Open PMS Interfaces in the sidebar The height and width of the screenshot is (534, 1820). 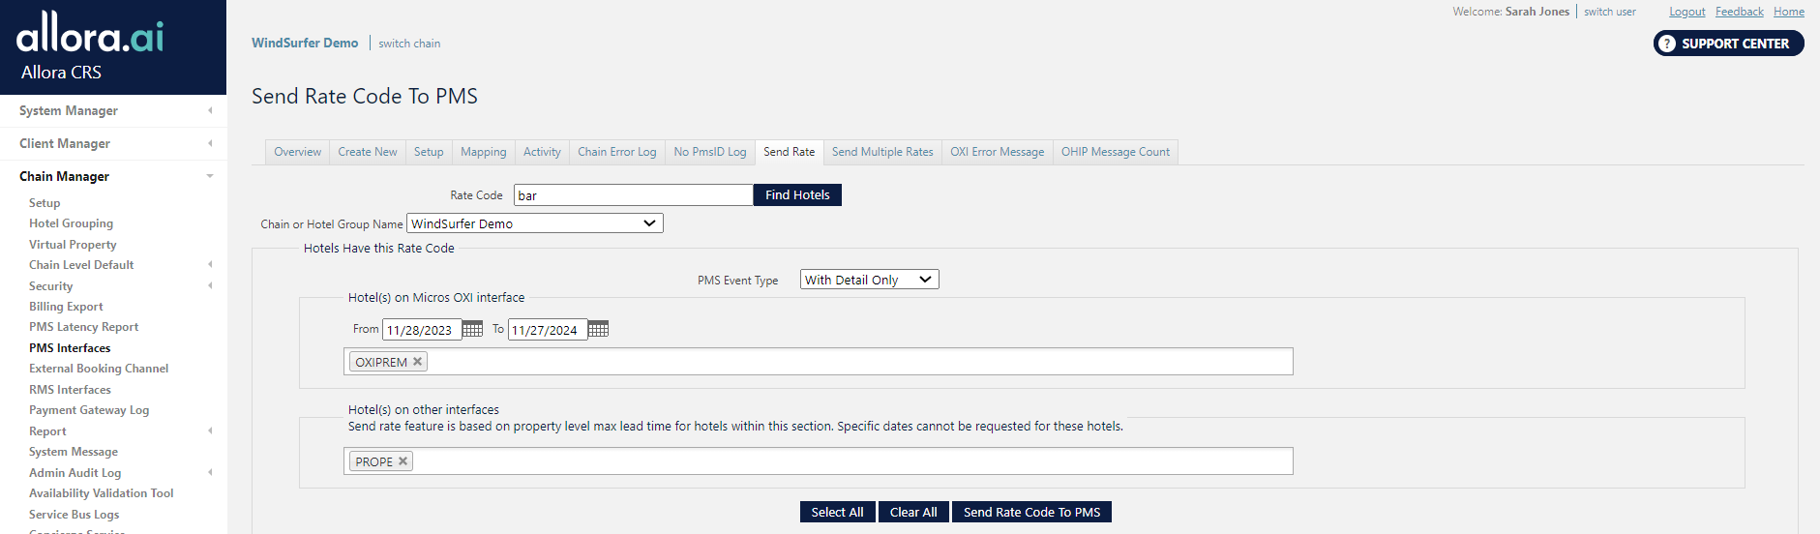[x=70, y=348]
